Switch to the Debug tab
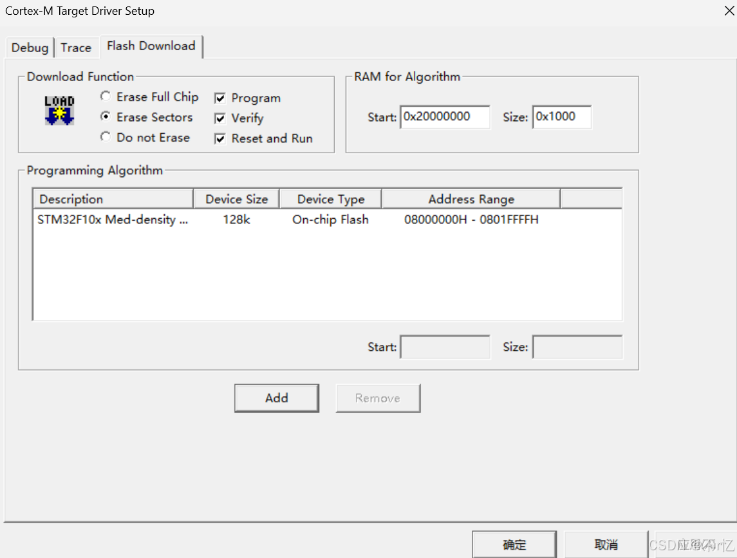The height and width of the screenshot is (558, 737). coord(30,48)
